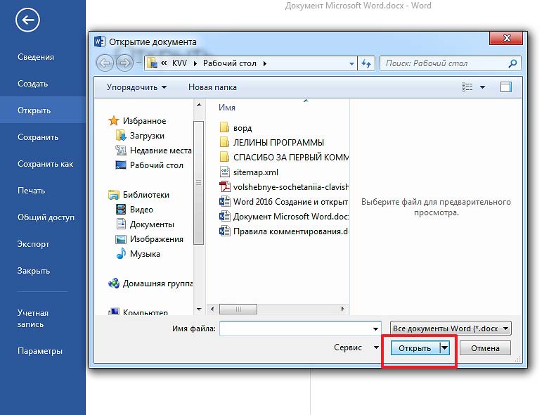
Task: Open file type filter Все документы Word
Action: pyautogui.click(x=451, y=328)
